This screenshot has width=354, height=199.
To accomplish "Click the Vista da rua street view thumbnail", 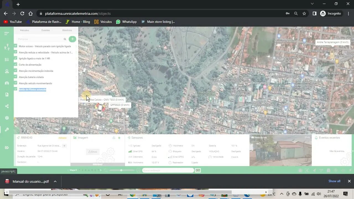I will 280,150.
